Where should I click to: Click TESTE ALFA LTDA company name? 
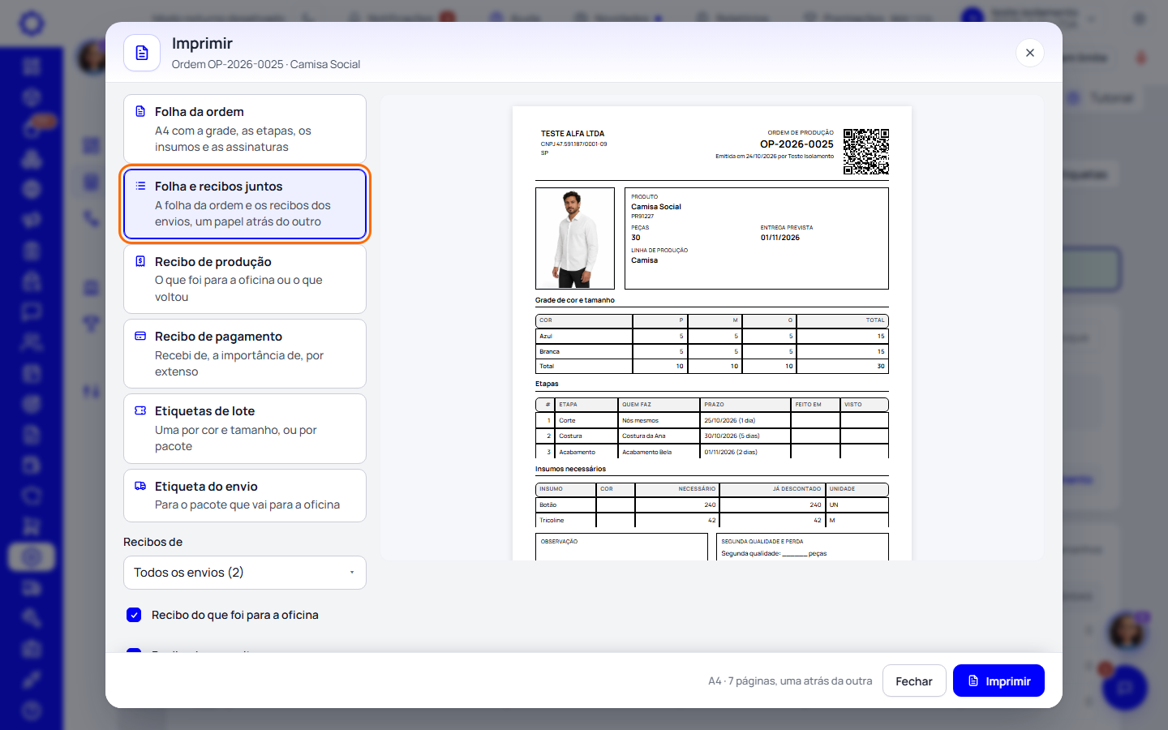click(573, 134)
